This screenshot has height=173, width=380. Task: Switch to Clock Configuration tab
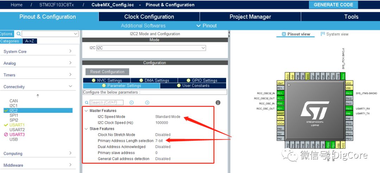tap(149, 17)
